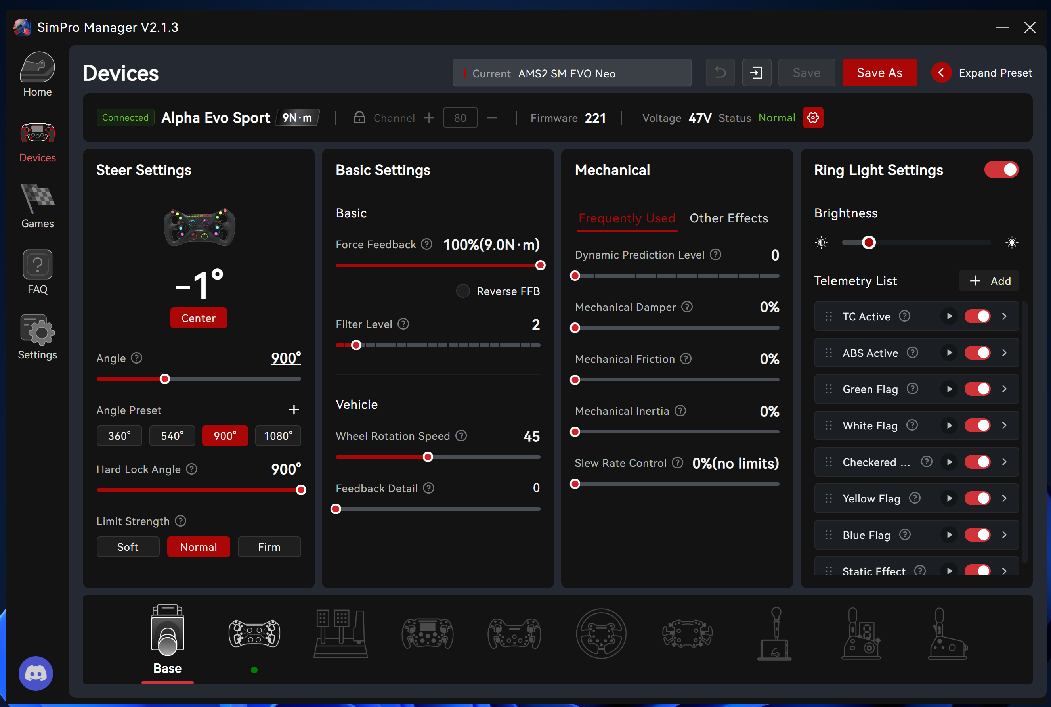Open the red device settings gear
Image resolution: width=1051 pixels, height=707 pixels.
point(813,118)
